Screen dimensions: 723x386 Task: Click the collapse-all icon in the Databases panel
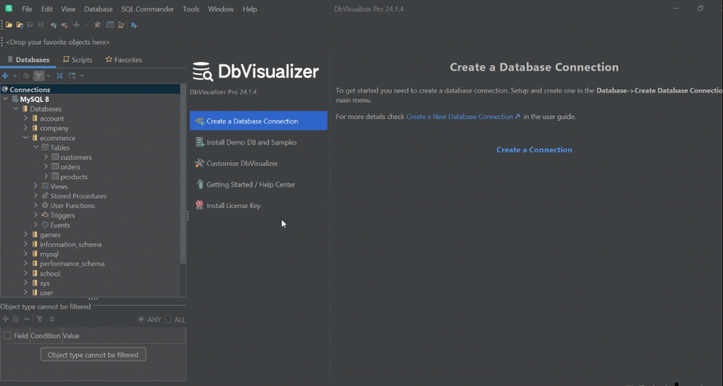click(60, 75)
